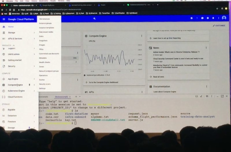Open the user account avatar
This screenshot has height=152, width=231.
coord(224,18)
